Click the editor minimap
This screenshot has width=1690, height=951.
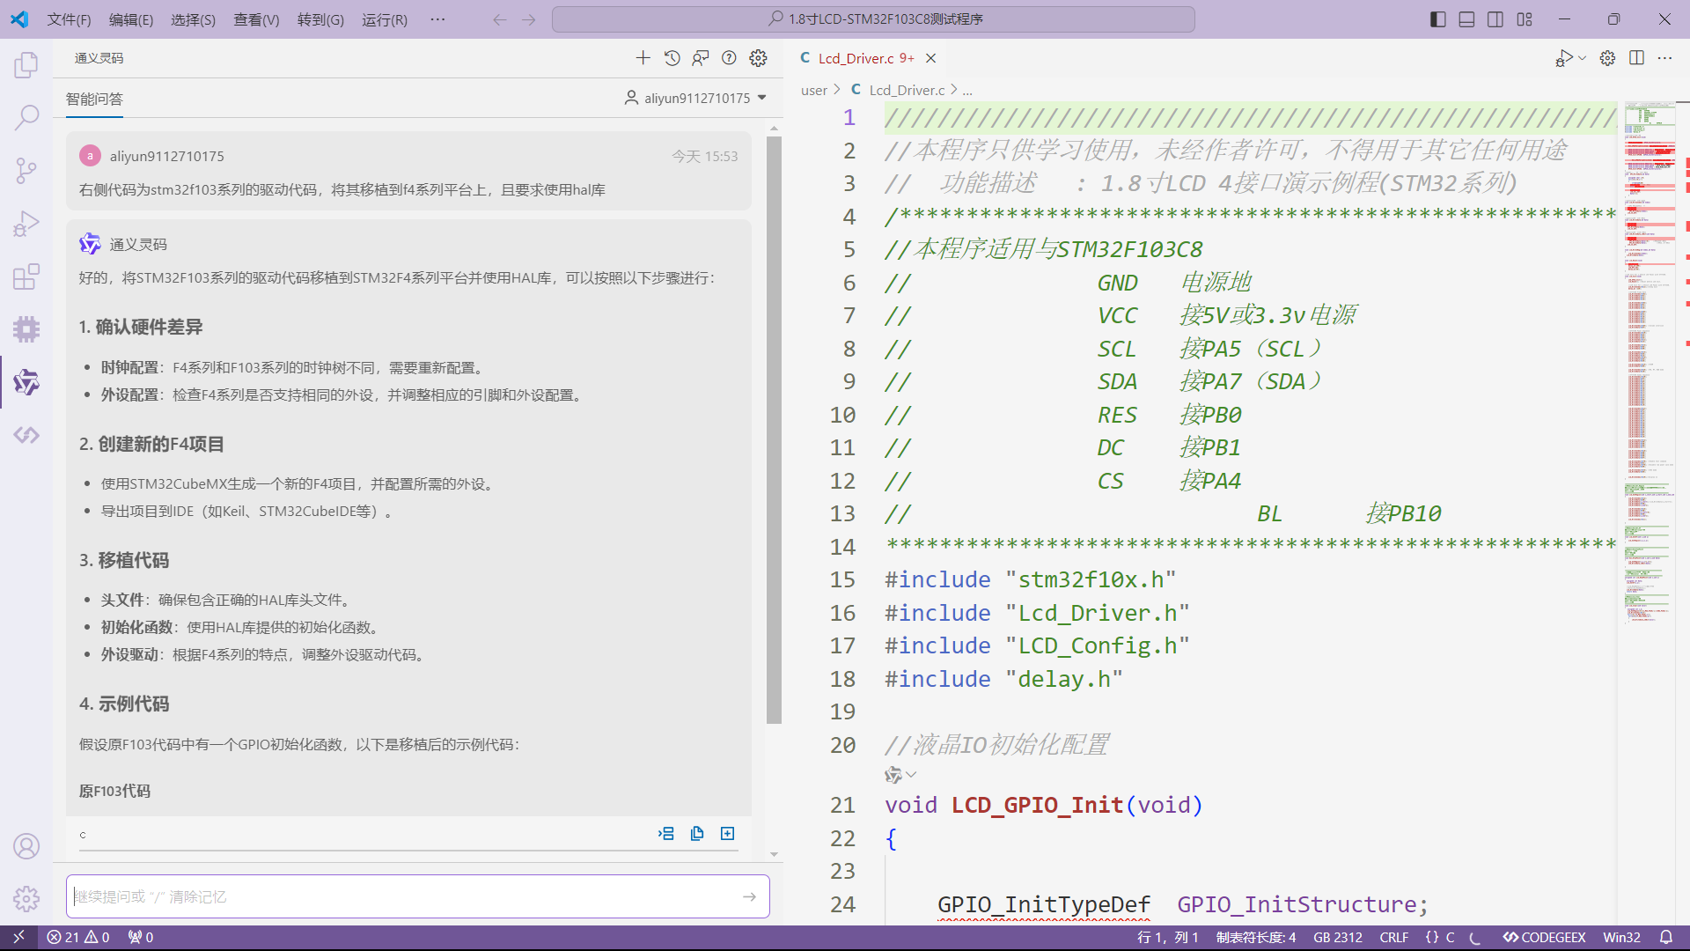(1650, 362)
